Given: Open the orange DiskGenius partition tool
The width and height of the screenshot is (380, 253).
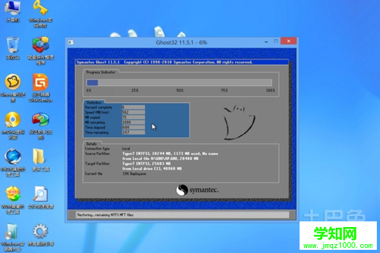Looking at the screenshot, I should point(41,88).
